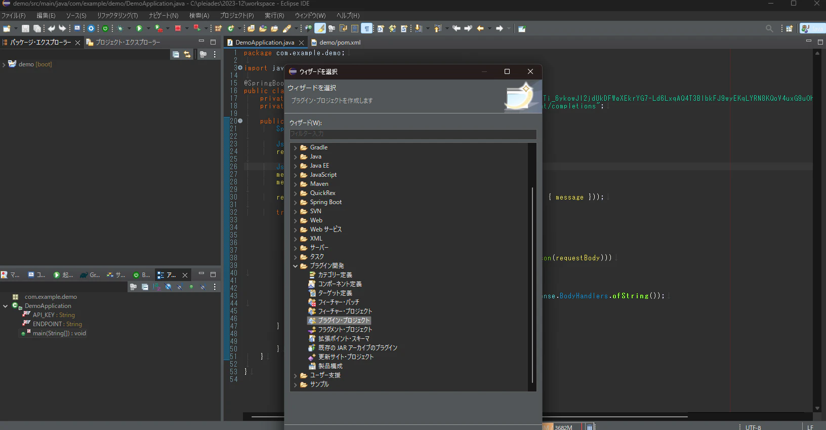The height and width of the screenshot is (430, 826).
Task: Toggle block selection mode icon
Action: click(355, 28)
